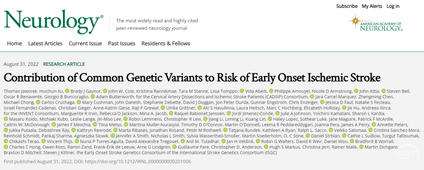The height and width of the screenshot is (170, 424).
Task: Open ORCID icon beside Brady J Gaynor
Action: coord(67,91)
